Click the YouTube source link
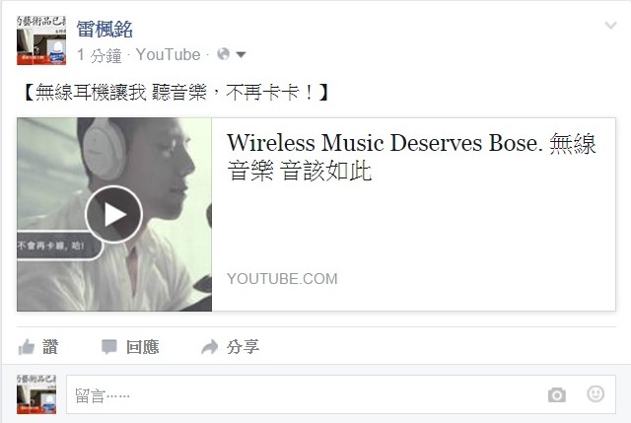This screenshot has width=631, height=423. tap(168, 55)
